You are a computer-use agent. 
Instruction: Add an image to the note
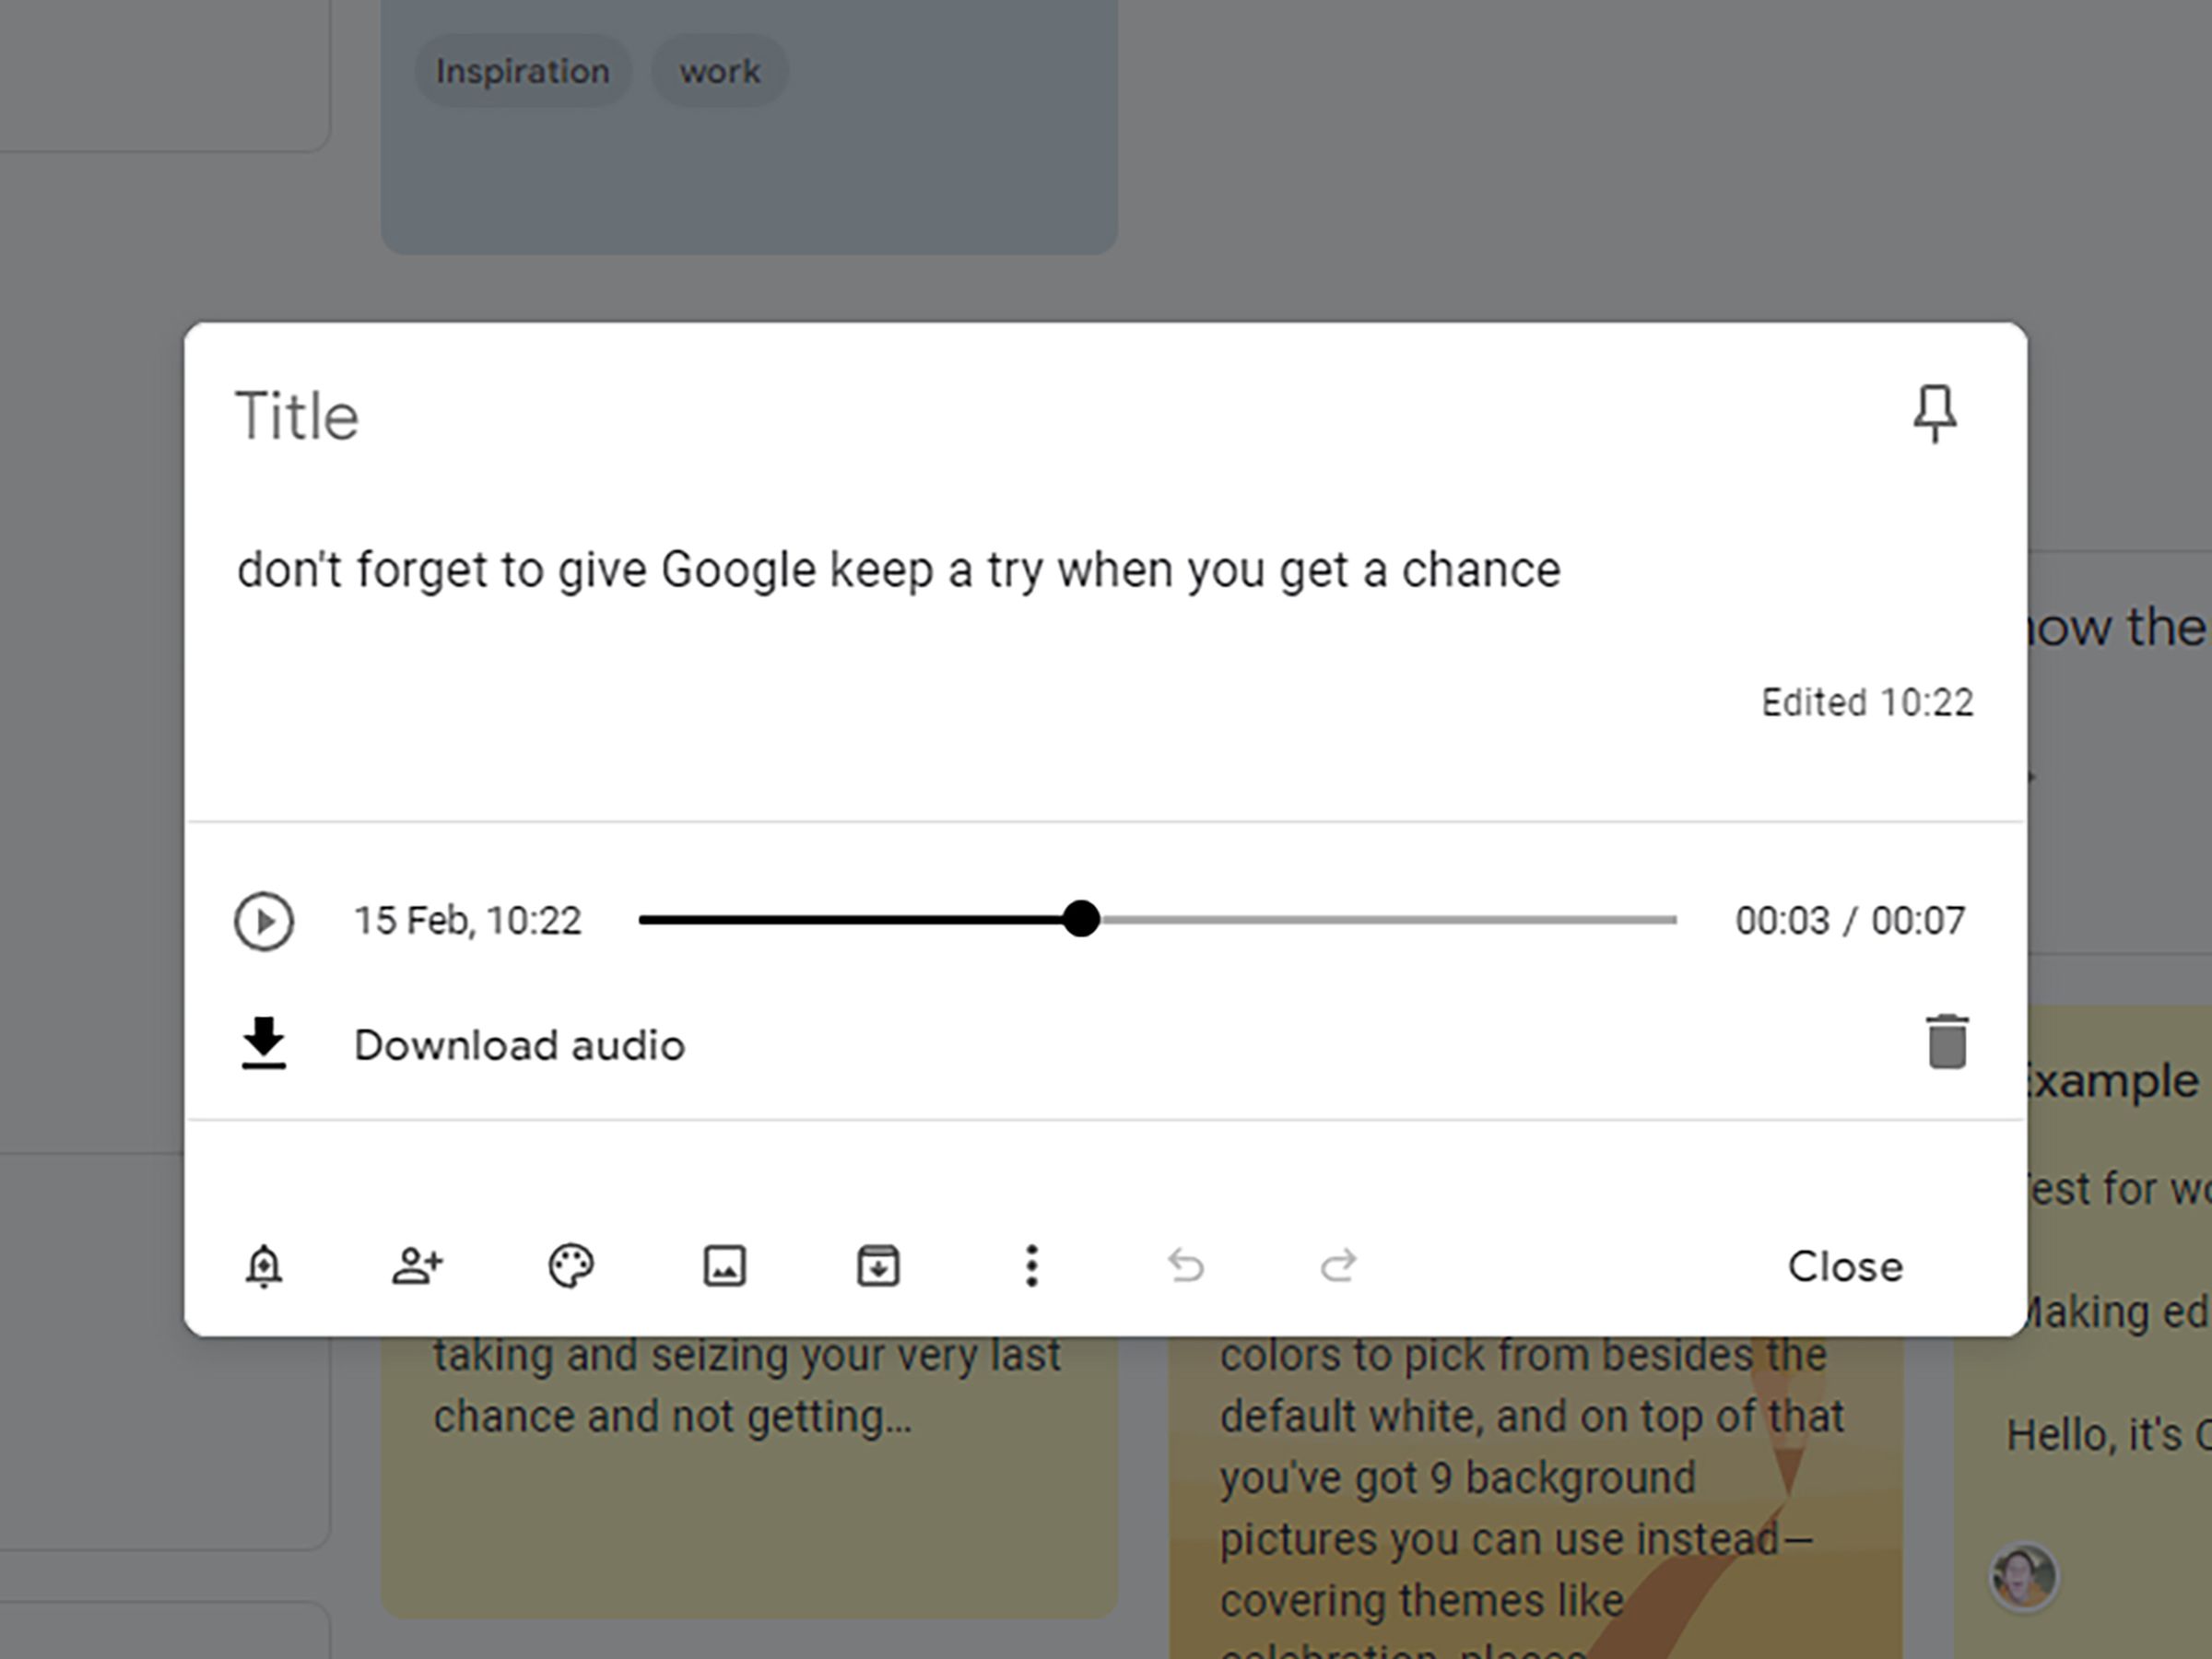pos(725,1266)
